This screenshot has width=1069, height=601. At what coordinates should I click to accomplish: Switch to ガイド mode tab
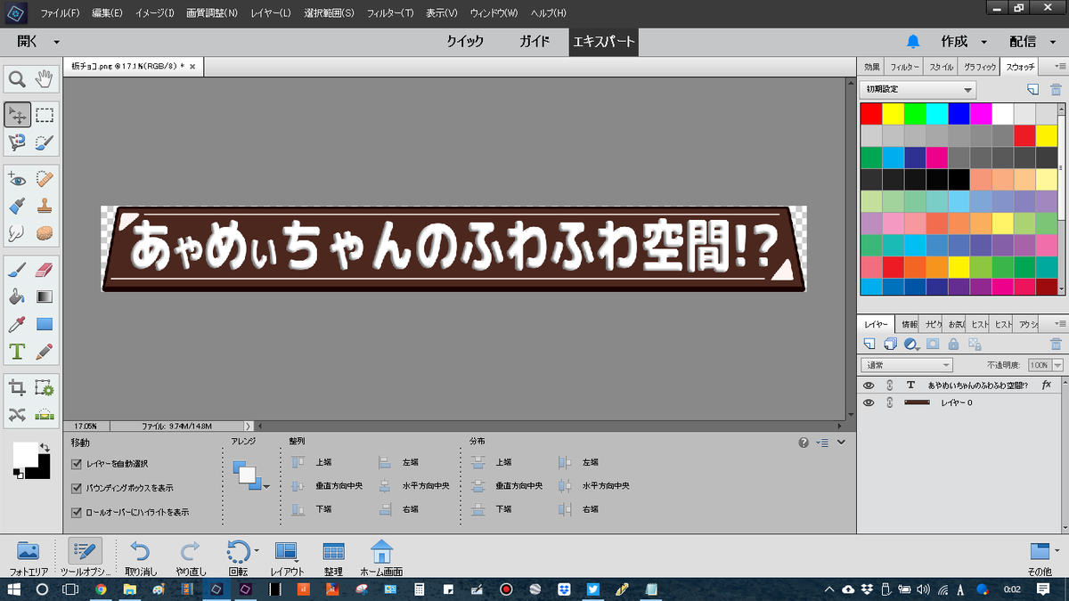coord(535,42)
